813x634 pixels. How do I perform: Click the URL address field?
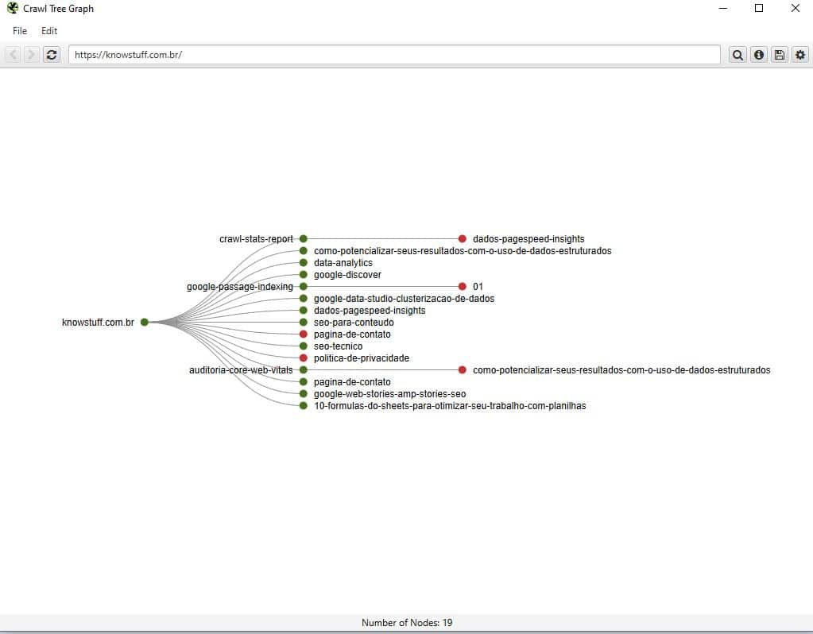coord(393,55)
